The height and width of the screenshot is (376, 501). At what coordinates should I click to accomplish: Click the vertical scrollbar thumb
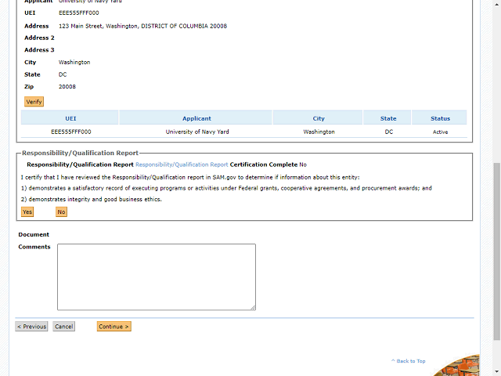coord(496,251)
